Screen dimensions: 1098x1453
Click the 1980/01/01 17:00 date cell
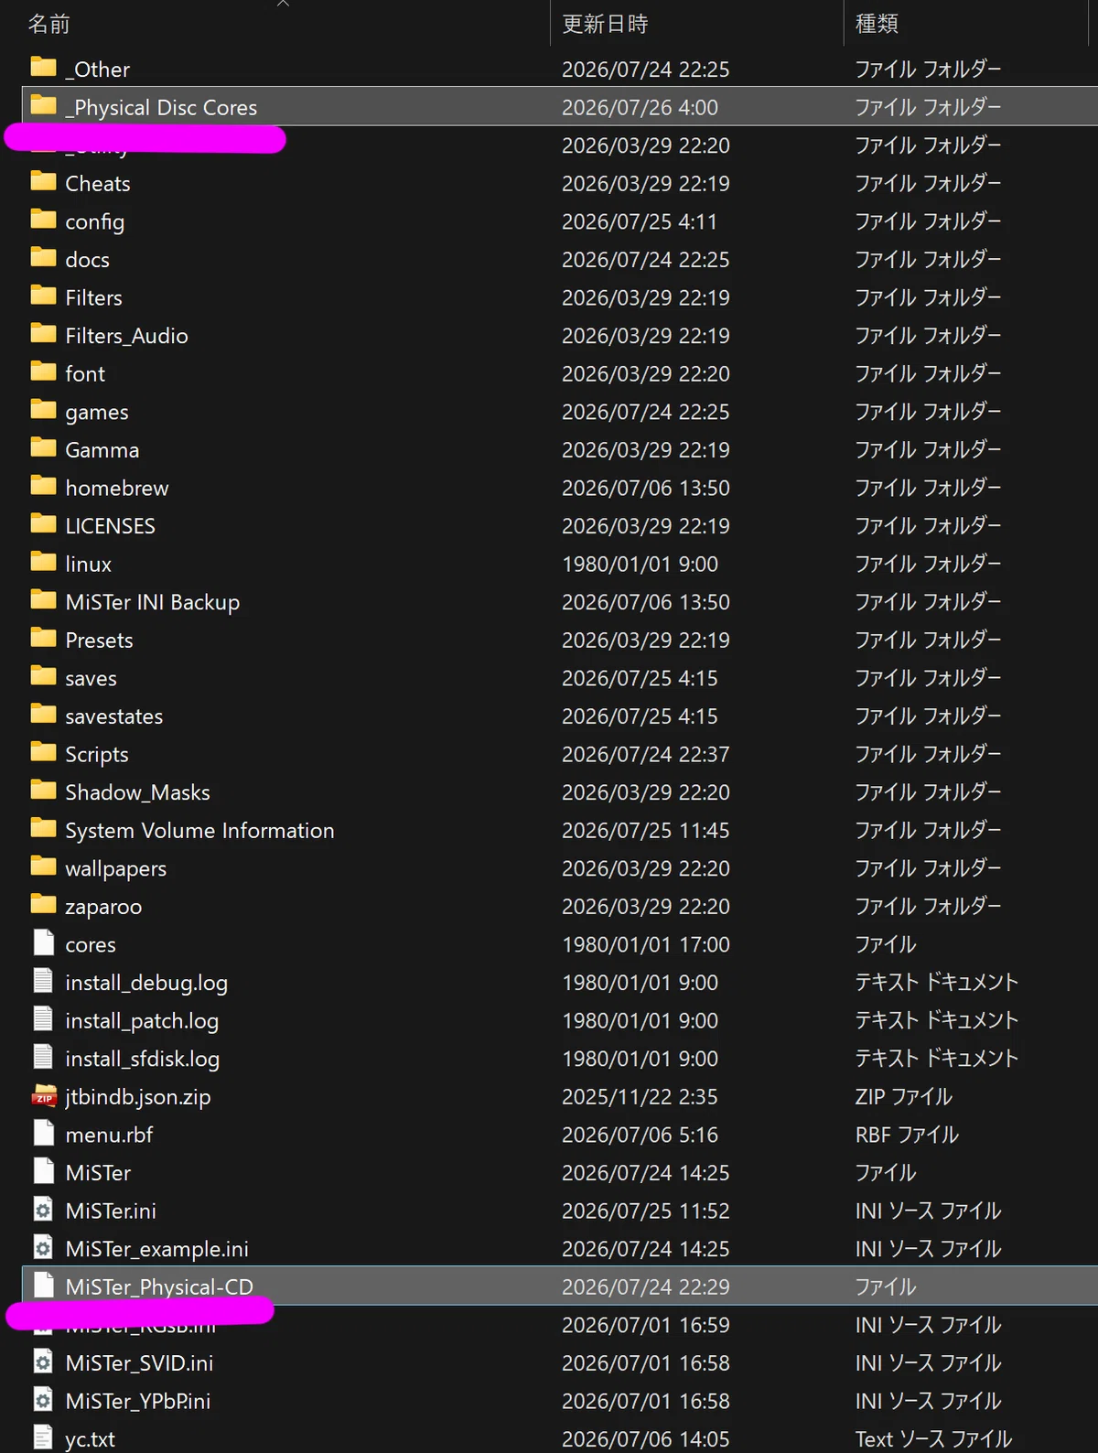(646, 944)
